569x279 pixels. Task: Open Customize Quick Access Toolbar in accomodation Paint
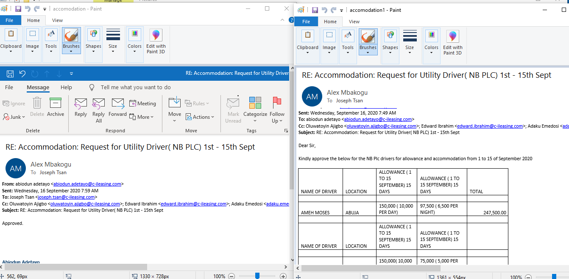pyautogui.click(x=45, y=9)
